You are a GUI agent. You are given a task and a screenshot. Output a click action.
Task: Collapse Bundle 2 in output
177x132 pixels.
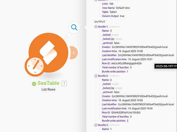[x=96, y=76]
